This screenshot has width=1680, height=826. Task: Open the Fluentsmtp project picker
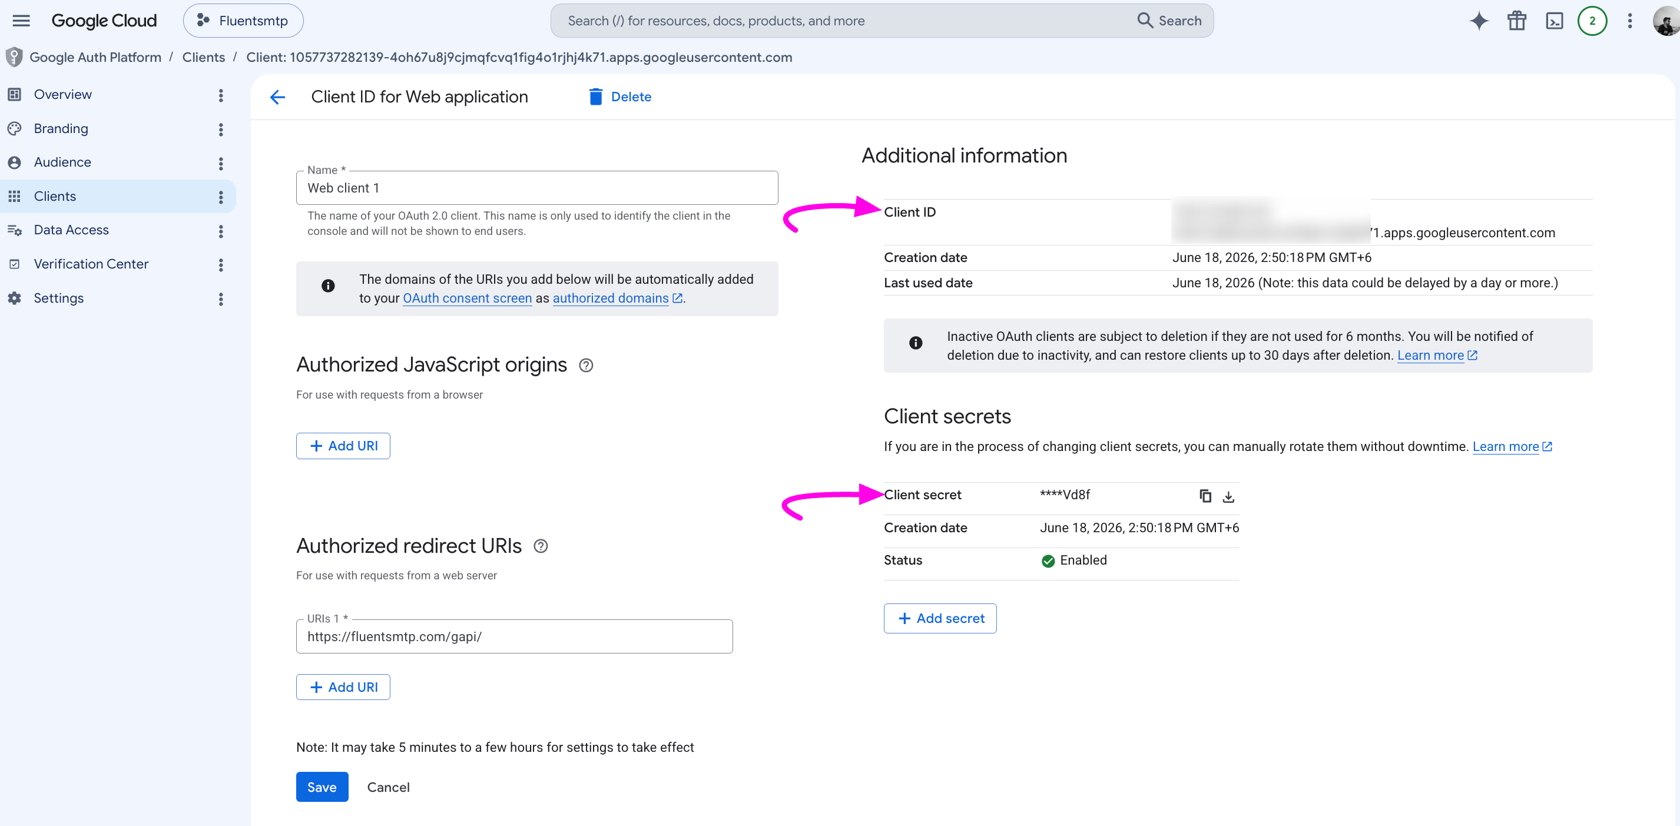[x=243, y=21]
